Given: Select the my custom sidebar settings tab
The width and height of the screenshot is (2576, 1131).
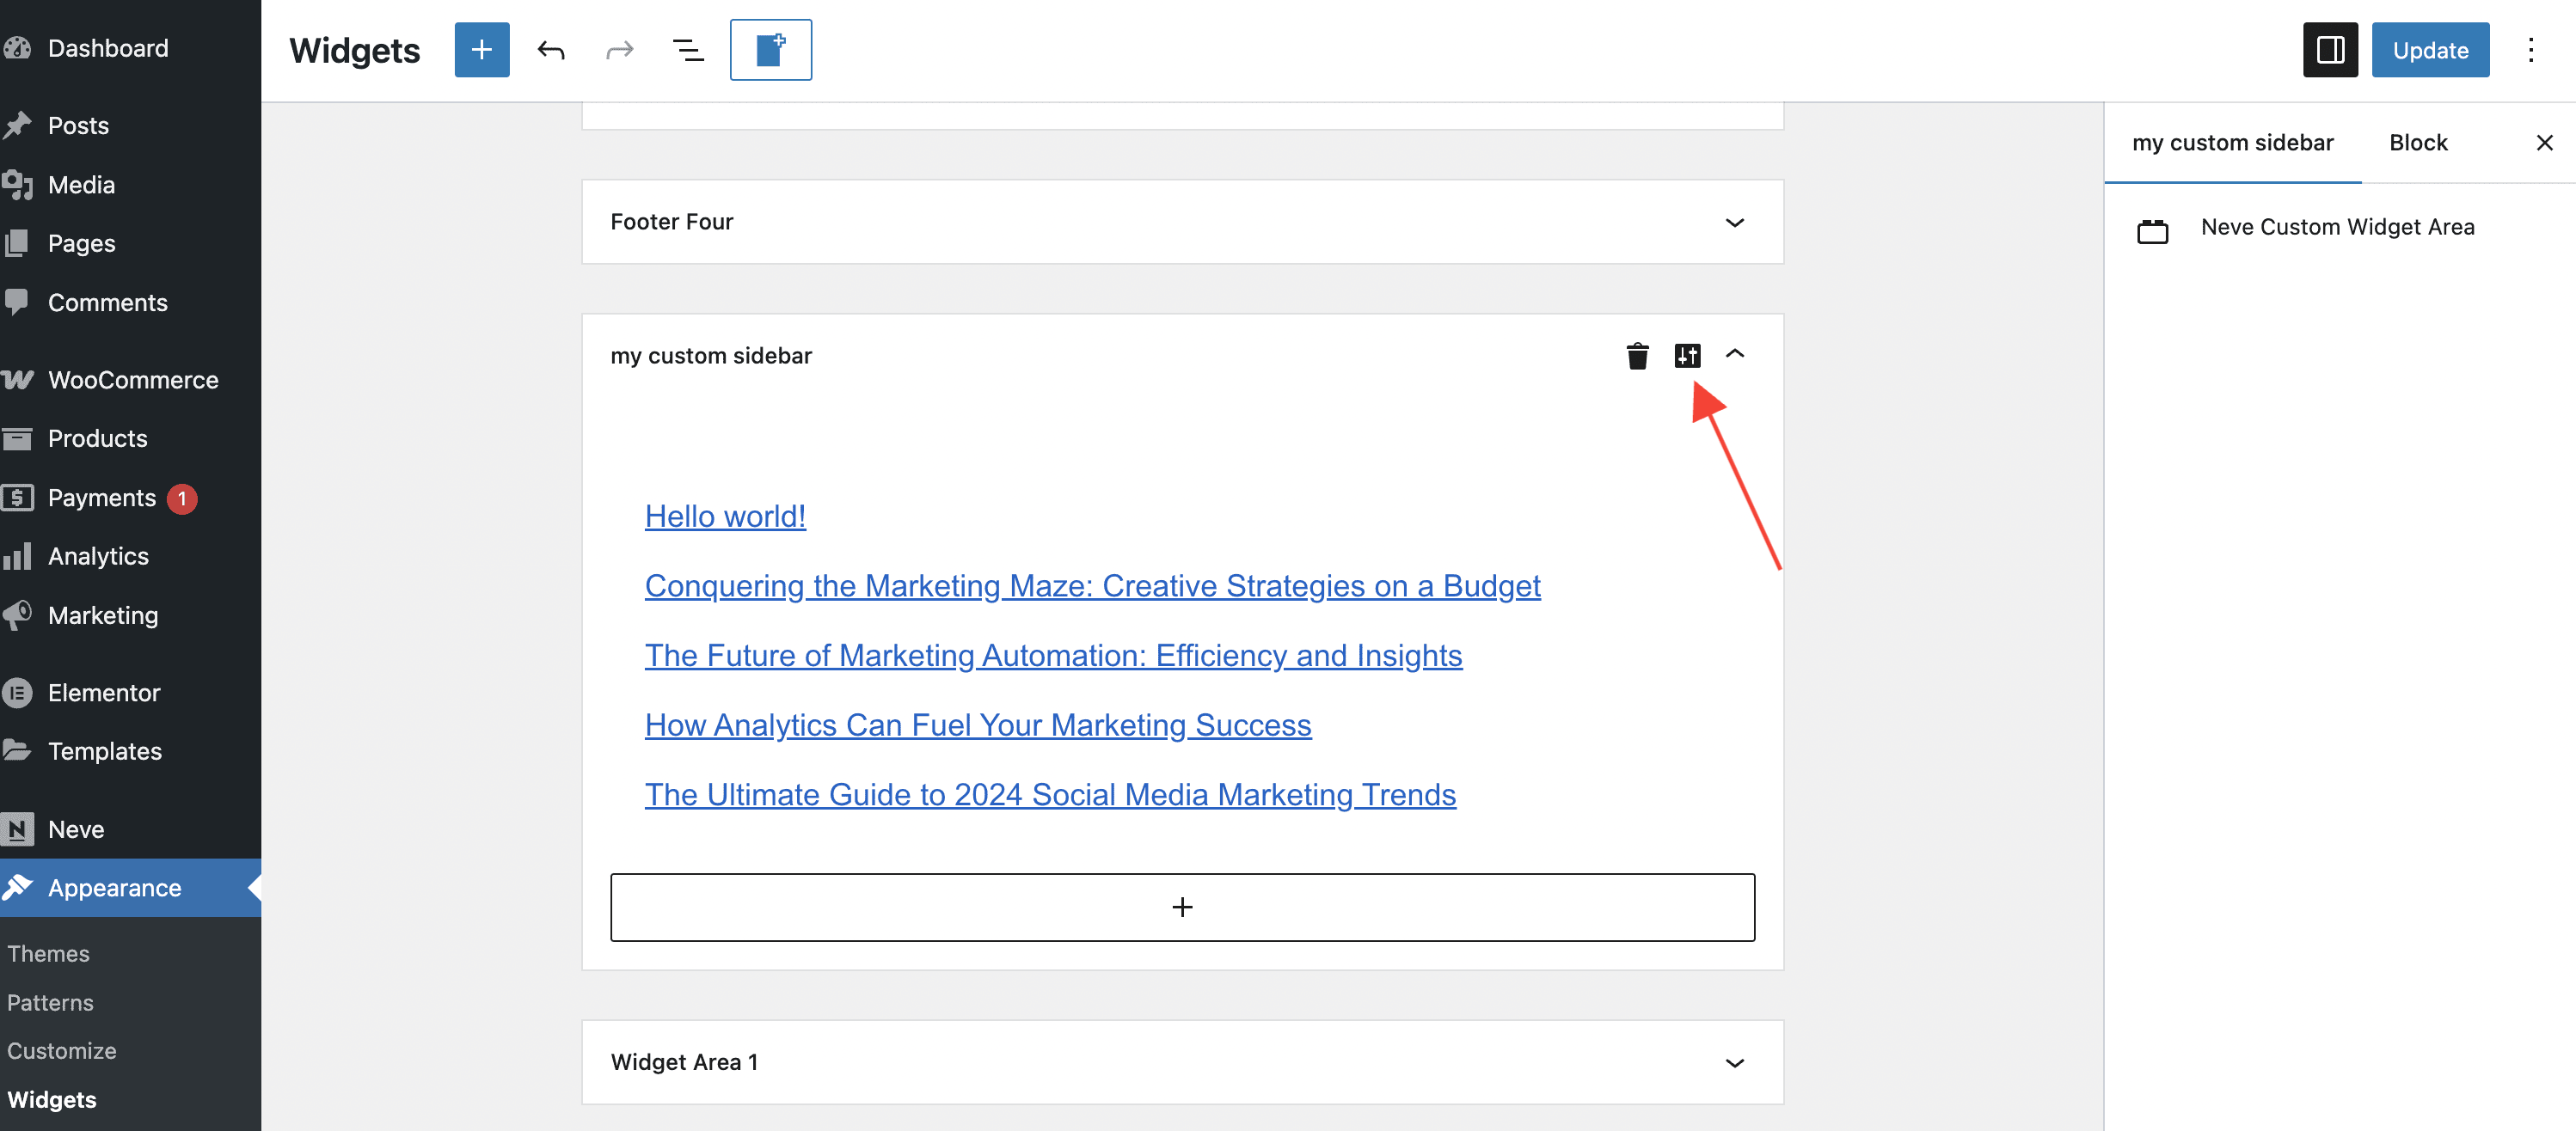Looking at the screenshot, I should point(2232,143).
